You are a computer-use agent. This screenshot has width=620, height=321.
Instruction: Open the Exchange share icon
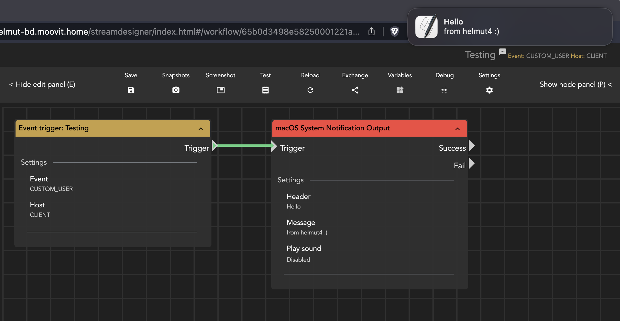click(355, 90)
